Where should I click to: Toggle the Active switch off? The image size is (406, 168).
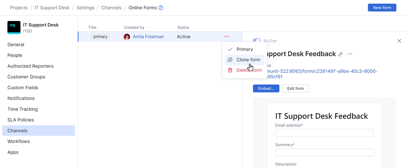257,41
